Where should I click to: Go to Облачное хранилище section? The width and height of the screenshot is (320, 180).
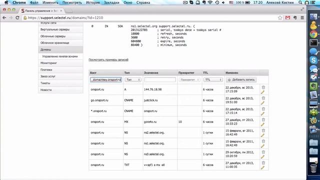[60, 43]
